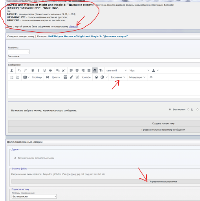
Task: Select the second message icon radio button
Action: (188, 110)
